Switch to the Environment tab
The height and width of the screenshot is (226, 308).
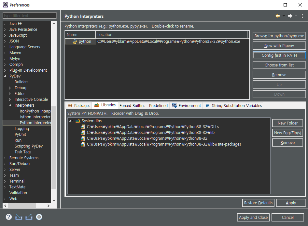(187, 106)
